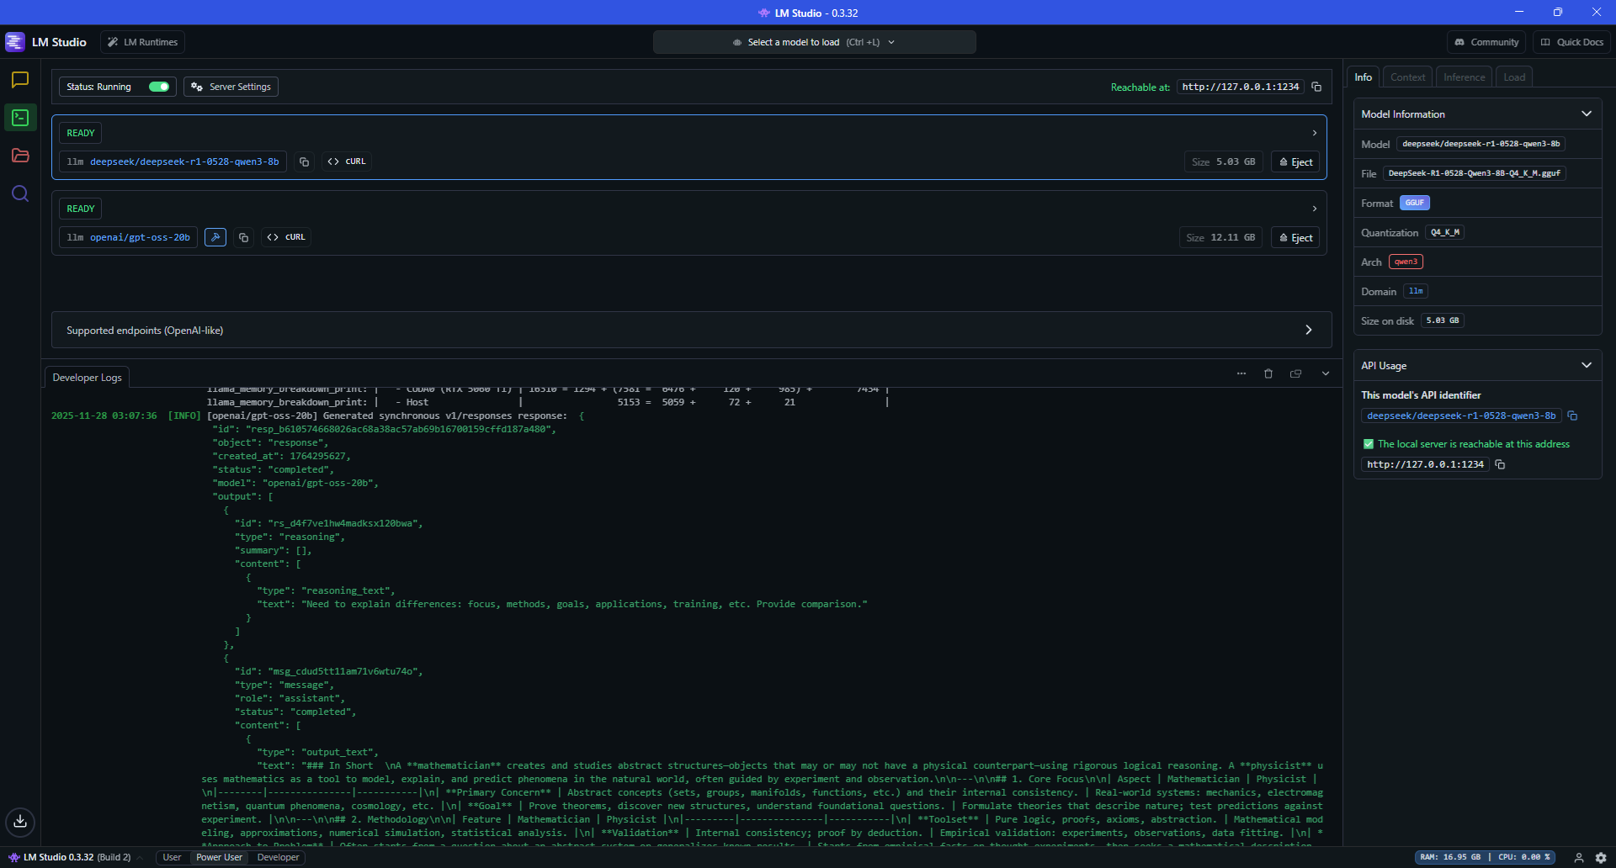The image size is (1616, 868).
Task: Switch to the Load tab
Action: (1514, 77)
